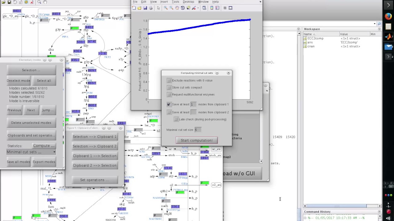Enable Late check during post-processing
The height and width of the screenshot is (221, 394).
point(176,119)
